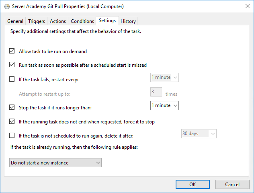View the History tab
Viewport: 254px width, 193px height.
128,21
